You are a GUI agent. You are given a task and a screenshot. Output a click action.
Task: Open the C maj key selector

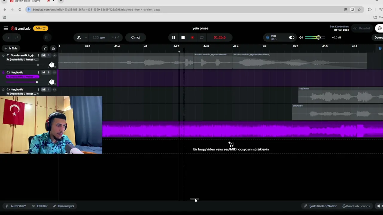tap(136, 38)
